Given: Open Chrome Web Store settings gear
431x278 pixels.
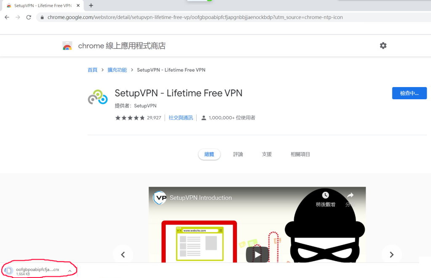Looking at the screenshot, I should (x=383, y=45).
